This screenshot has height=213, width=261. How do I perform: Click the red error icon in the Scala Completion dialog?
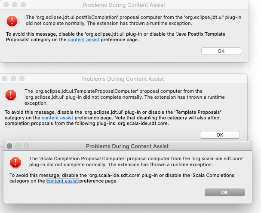15,162
